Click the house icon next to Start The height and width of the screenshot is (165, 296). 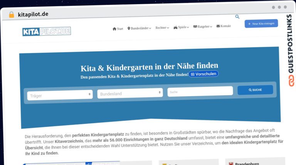114,29
